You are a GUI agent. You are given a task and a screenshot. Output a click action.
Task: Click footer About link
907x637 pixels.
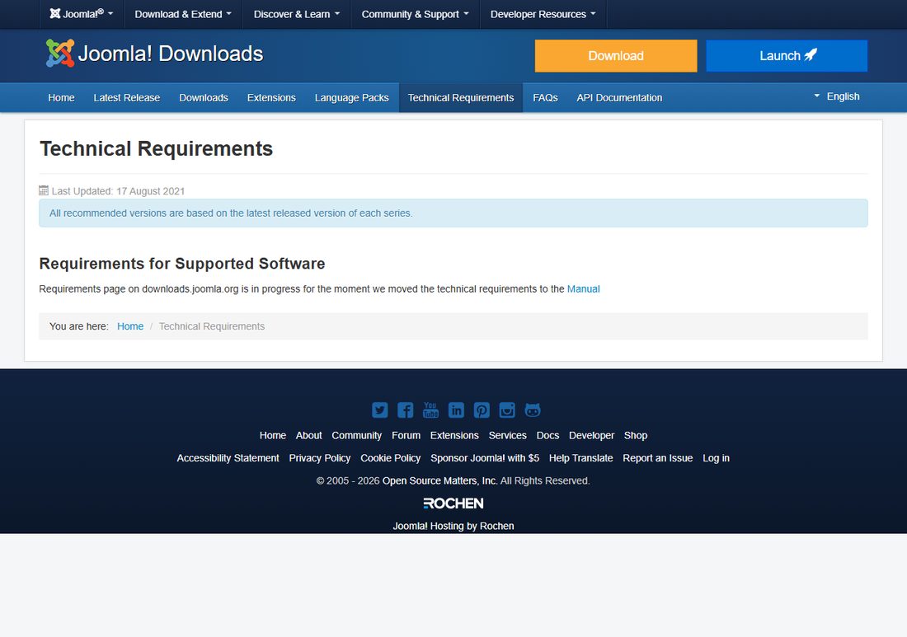point(309,435)
